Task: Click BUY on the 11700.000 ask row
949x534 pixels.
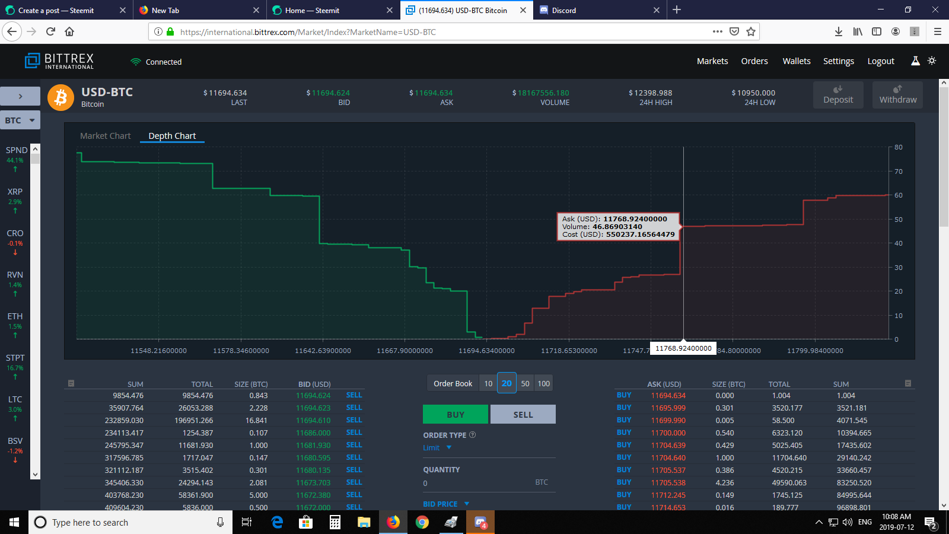Action: [x=624, y=433]
